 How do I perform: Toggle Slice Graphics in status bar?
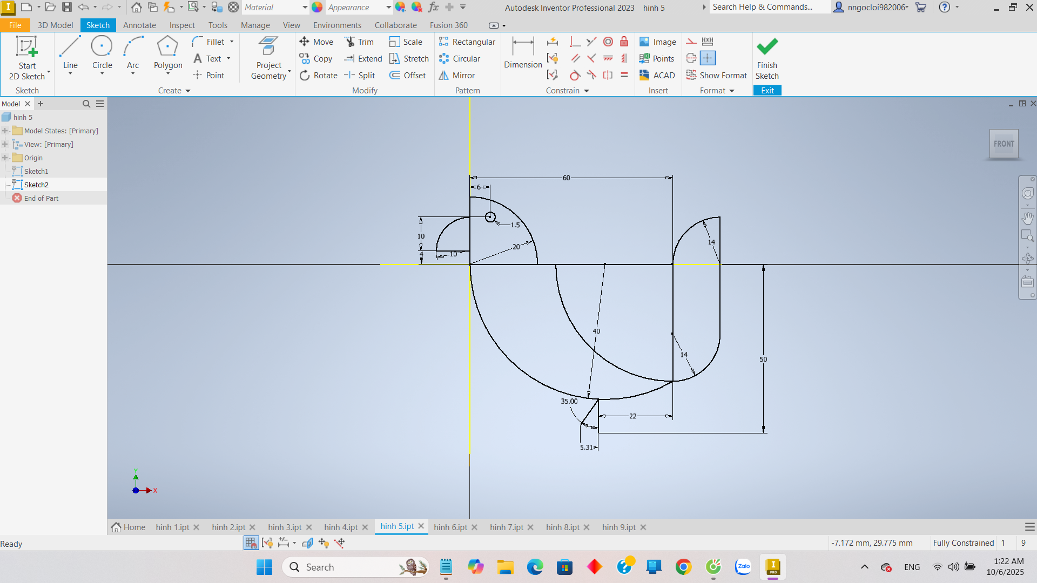click(x=307, y=543)
